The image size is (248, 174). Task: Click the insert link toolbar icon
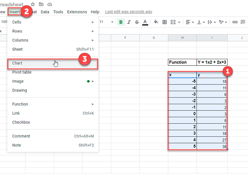[235, 22]
